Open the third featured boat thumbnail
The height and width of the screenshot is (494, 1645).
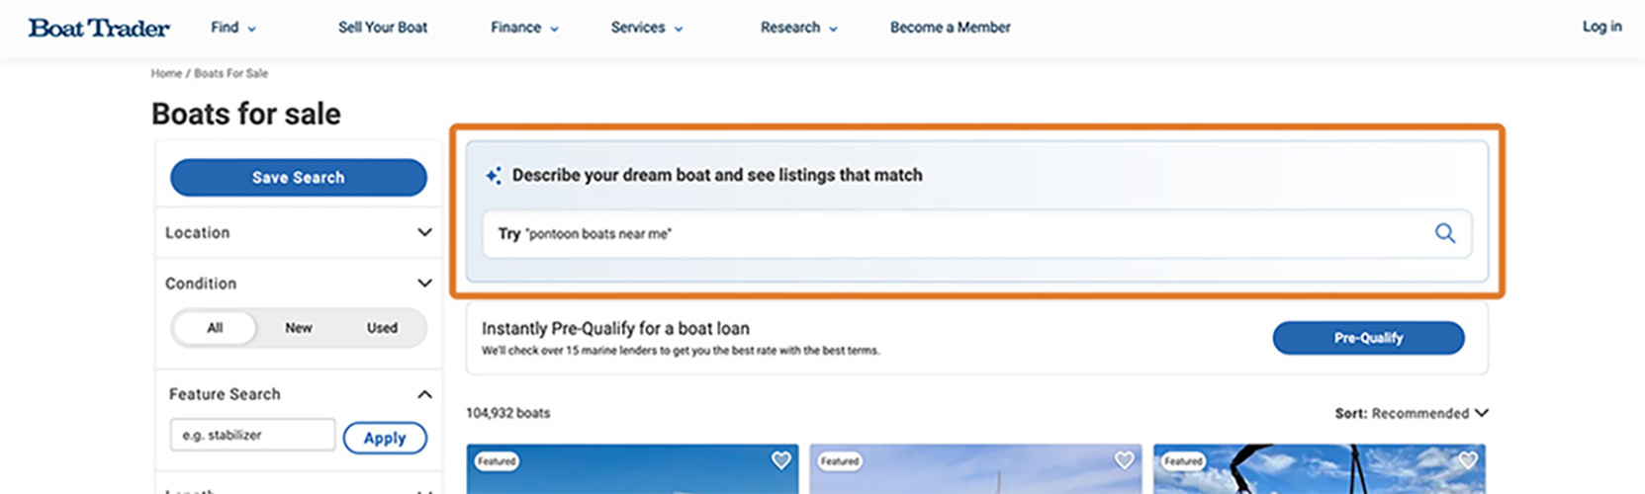click(x=1320, y=469)
